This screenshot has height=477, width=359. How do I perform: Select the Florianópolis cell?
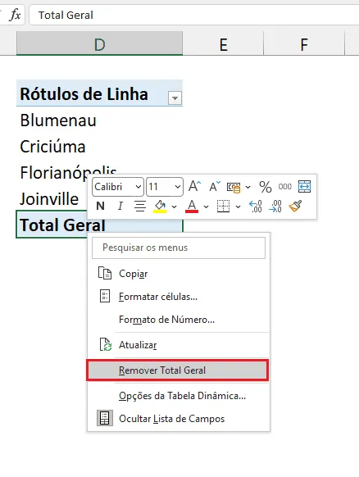99,172
